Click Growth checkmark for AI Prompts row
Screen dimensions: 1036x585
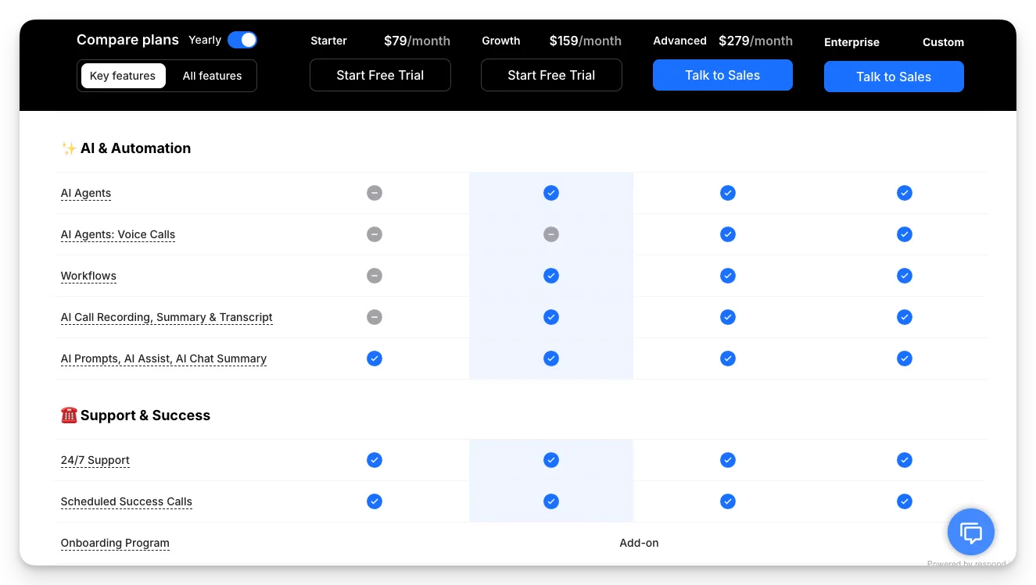[551, 358]
